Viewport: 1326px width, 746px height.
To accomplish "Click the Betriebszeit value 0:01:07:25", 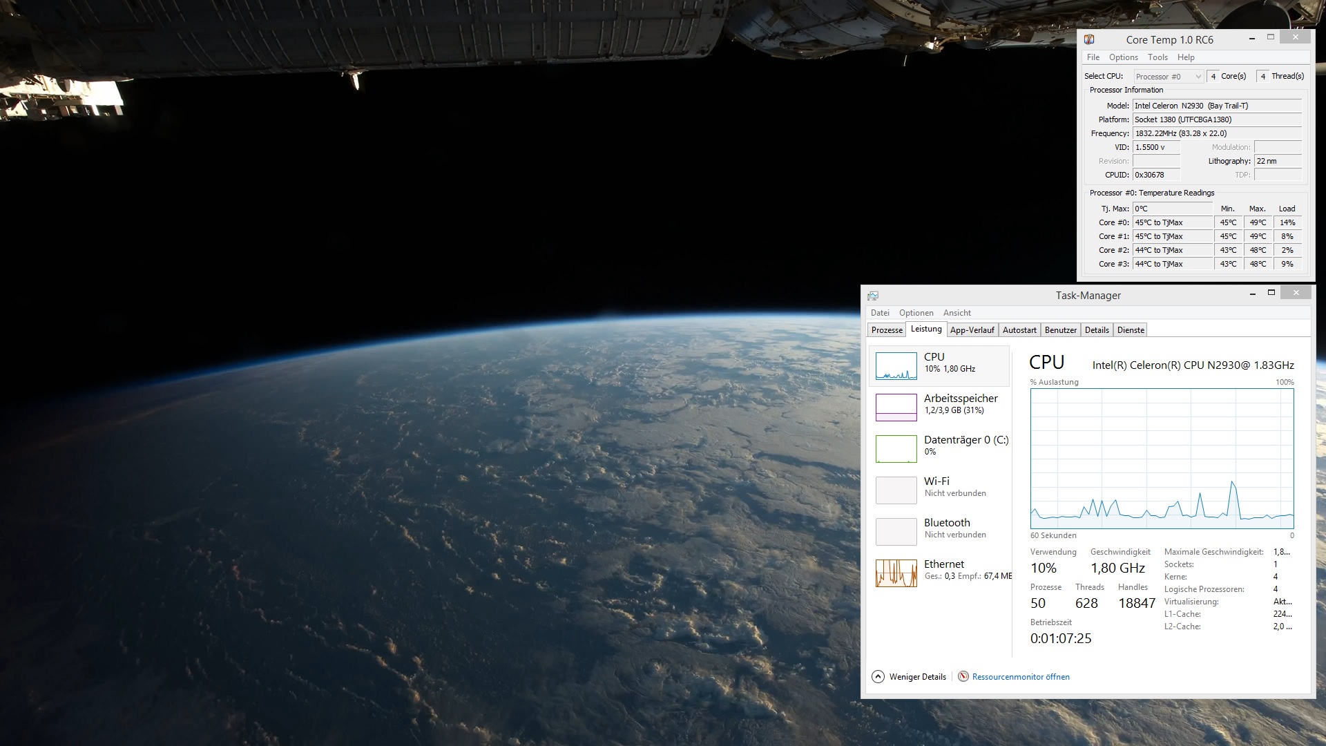I will [x=1061, y=638].
